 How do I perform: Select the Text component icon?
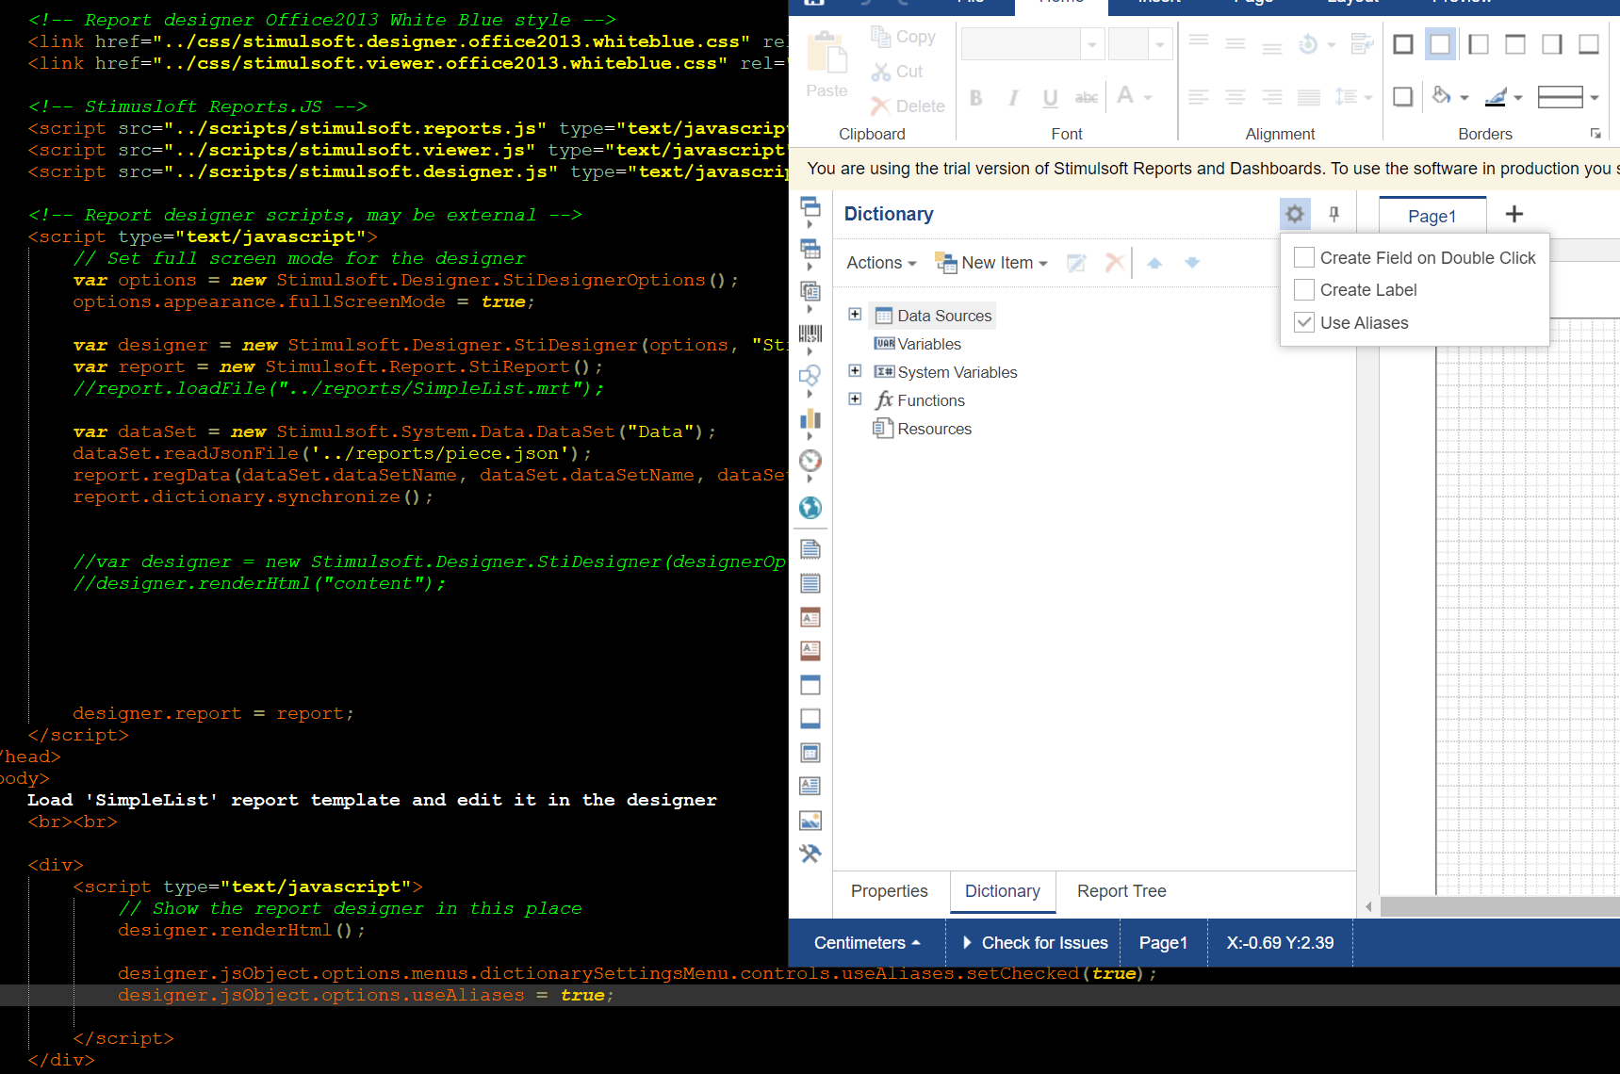(x=810, y=786)
